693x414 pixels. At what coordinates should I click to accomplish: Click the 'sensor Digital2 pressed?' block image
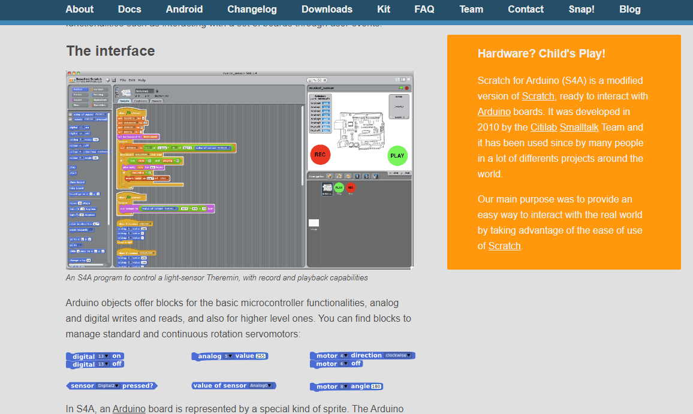coord(112,386)
